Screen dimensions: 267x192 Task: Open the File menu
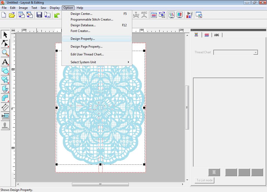[4, 8]
